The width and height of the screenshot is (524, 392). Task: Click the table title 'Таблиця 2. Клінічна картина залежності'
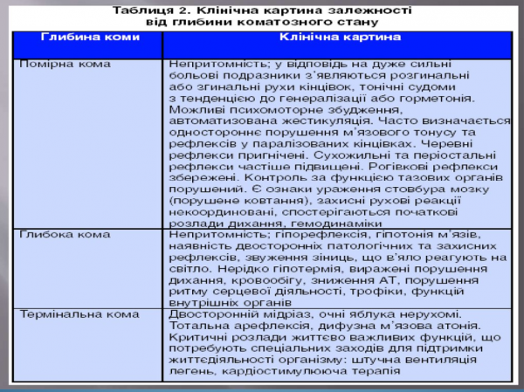point(260,9)
